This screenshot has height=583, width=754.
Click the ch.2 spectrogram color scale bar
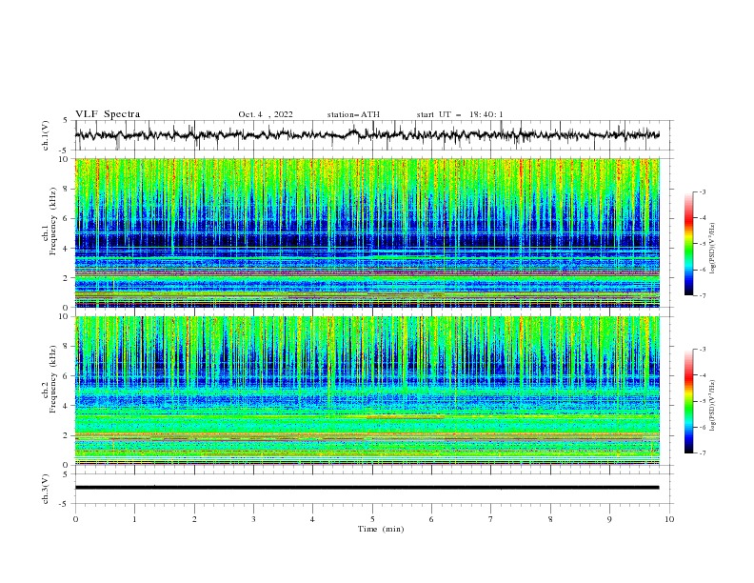688,401
